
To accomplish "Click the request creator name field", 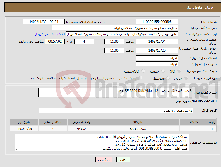I will coord(122,34).
